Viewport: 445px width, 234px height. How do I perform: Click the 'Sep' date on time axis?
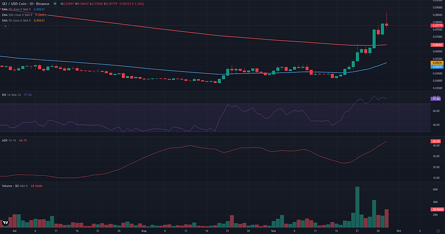273,231
